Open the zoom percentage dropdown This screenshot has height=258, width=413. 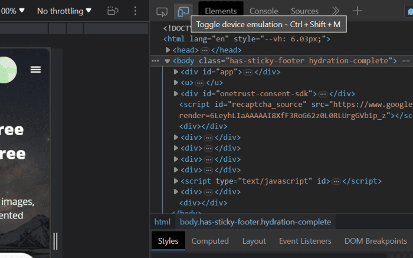click(13, 11)
